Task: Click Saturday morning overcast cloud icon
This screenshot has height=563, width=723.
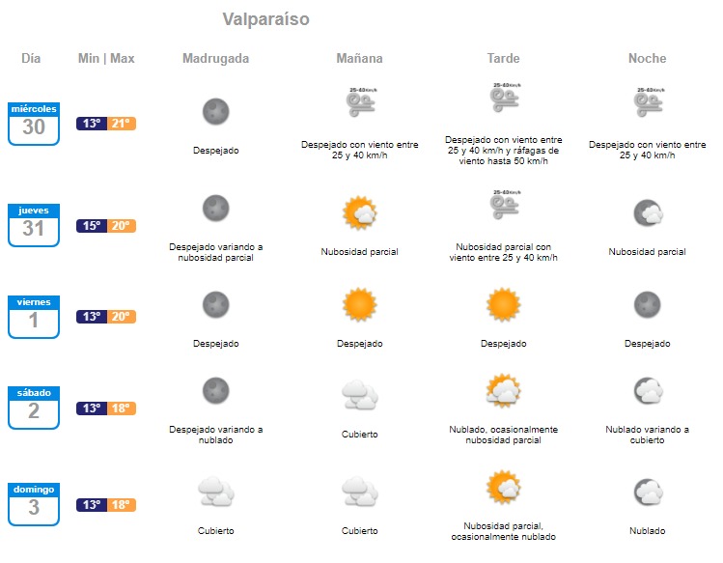Action: tap(359, 394)
